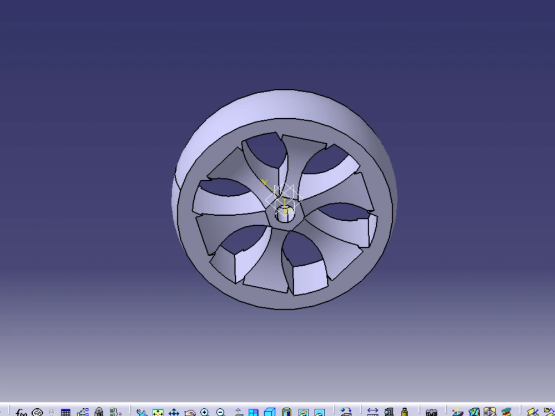This screenshot has height=416, width=555.
Task: Select the Shading view mode cylinder icon
Action: pos(286,413)
